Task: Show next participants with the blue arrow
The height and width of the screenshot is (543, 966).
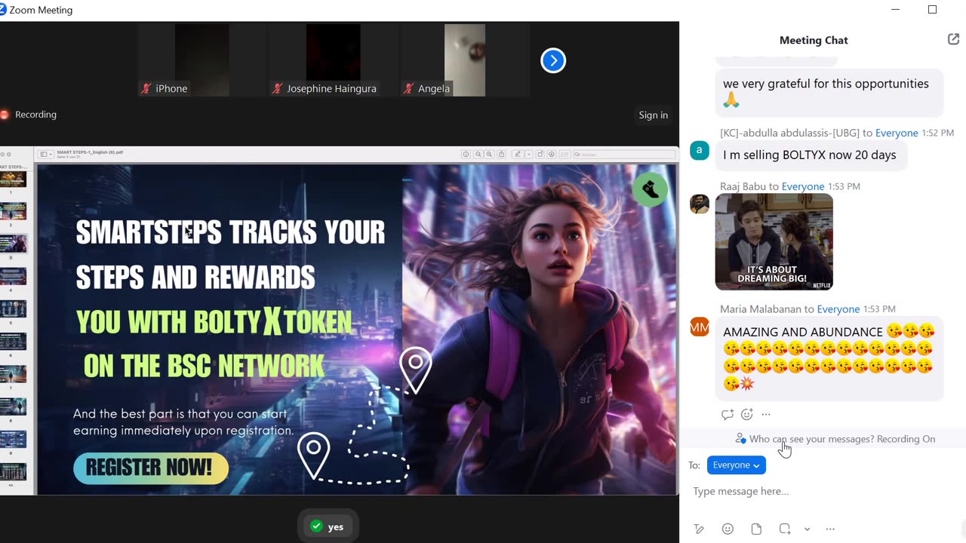Action: (553, 60)
